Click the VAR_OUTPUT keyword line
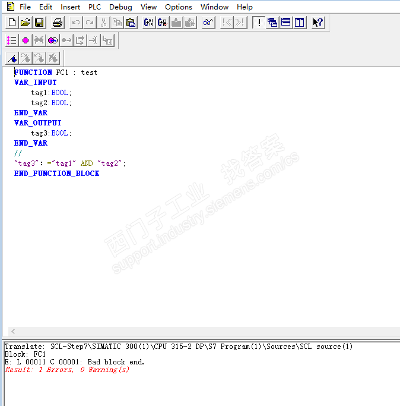This screenshot has height=406, width=400. 38,123
